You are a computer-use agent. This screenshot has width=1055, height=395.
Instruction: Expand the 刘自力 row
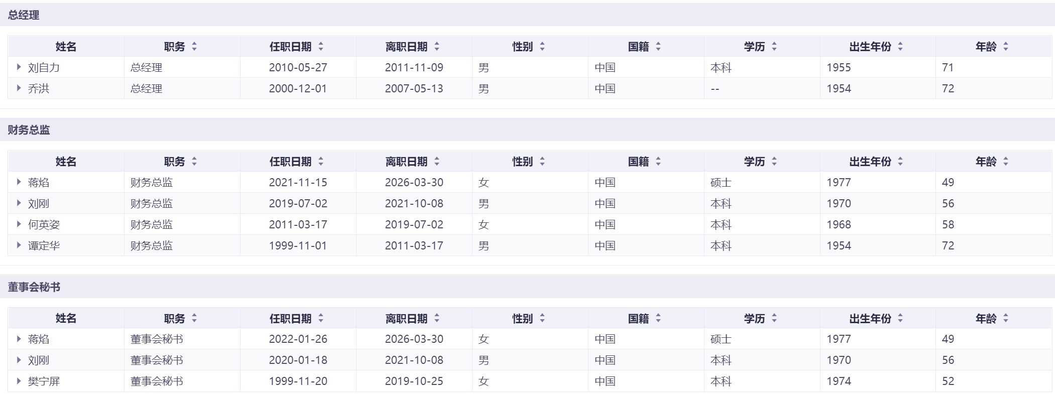[x=19, y=67]
